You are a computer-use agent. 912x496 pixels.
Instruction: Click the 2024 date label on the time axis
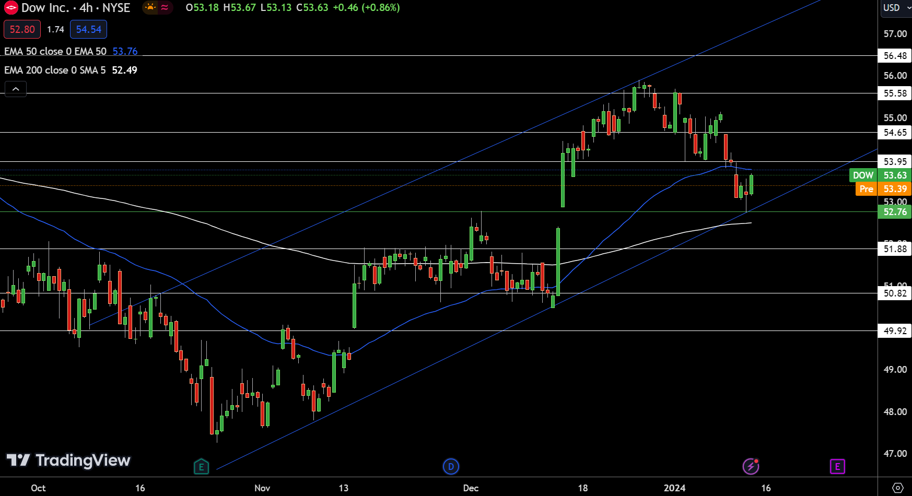tap(674, 488)
